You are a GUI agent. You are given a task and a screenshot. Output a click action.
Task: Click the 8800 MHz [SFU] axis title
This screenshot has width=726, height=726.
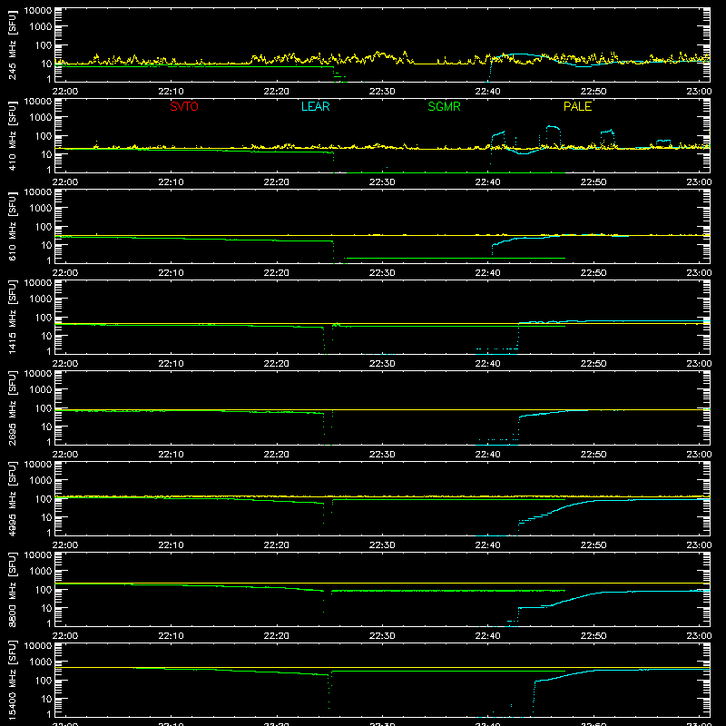coord(12,589)
